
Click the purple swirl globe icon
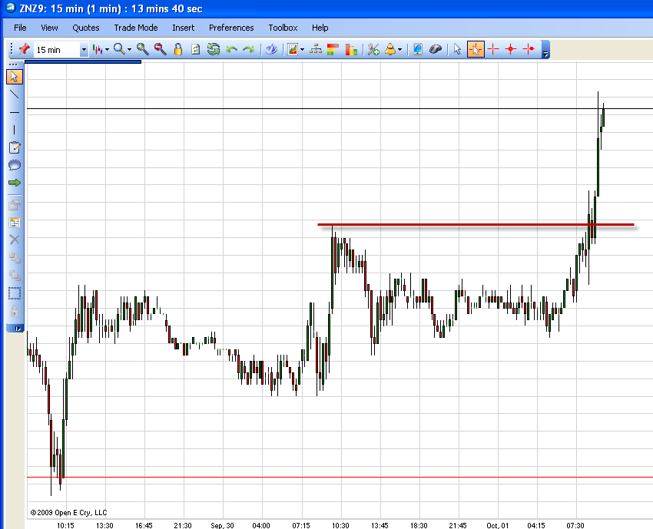pyautogui.click(x=271, y=50)
